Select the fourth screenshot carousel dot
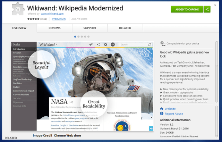The width and height of the screenshot is (222, 142). point(85,36)
